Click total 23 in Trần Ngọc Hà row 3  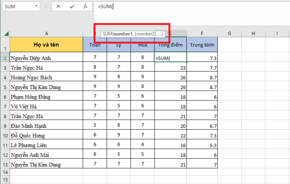(170, 67)
